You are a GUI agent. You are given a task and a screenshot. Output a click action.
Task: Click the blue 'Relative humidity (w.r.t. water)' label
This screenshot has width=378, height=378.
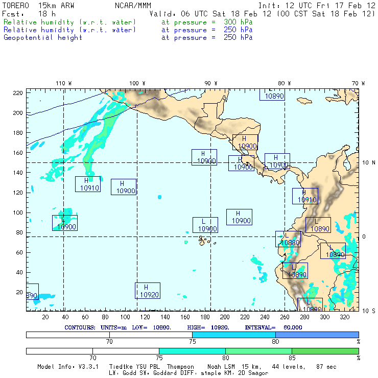[69, 30]
